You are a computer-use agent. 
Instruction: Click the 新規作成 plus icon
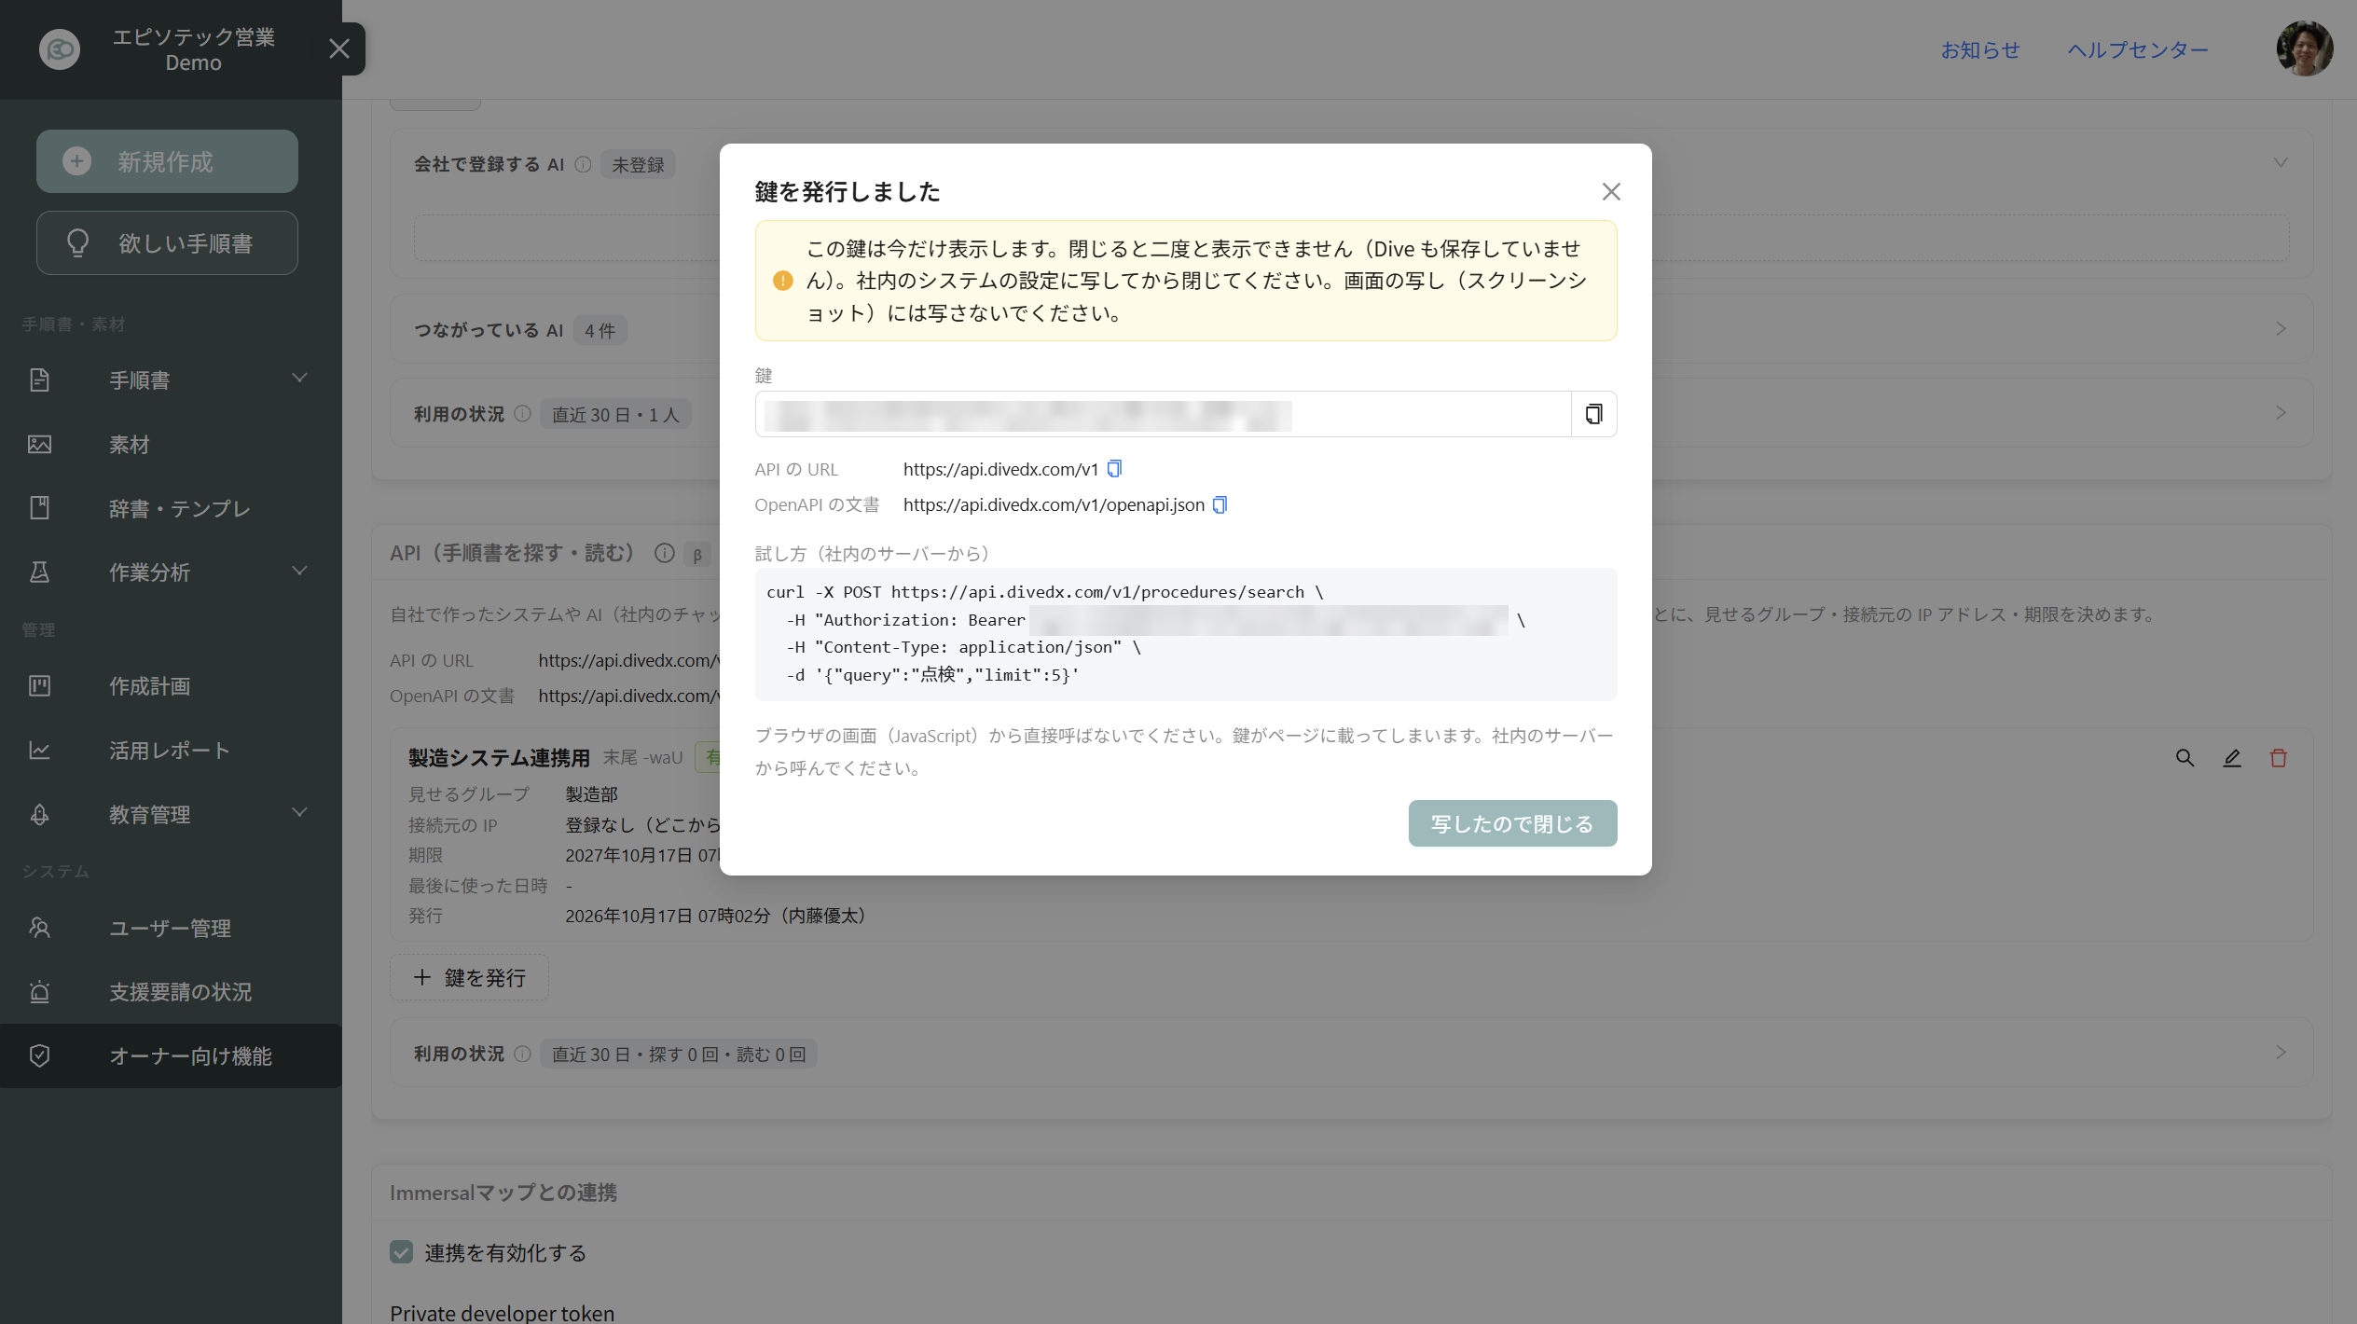tap(76, 161)
